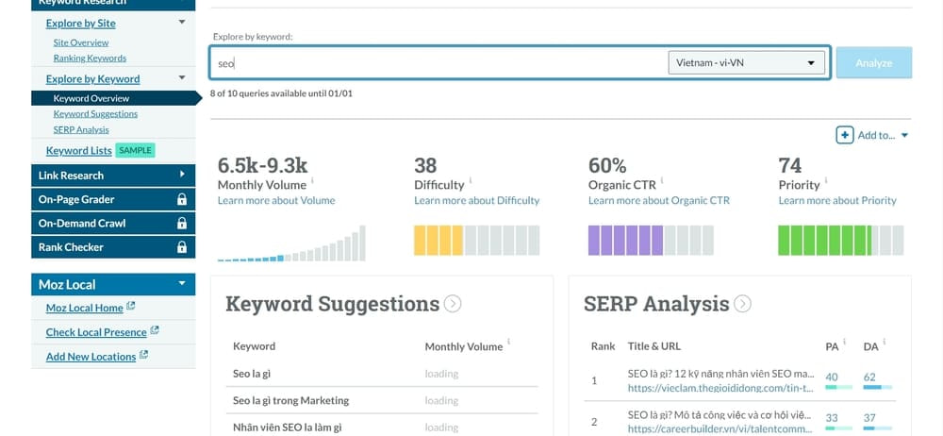The image size is (943, 436).
Task: Click the purple Organic CTR score bar
Action: (x=652, y=241)
